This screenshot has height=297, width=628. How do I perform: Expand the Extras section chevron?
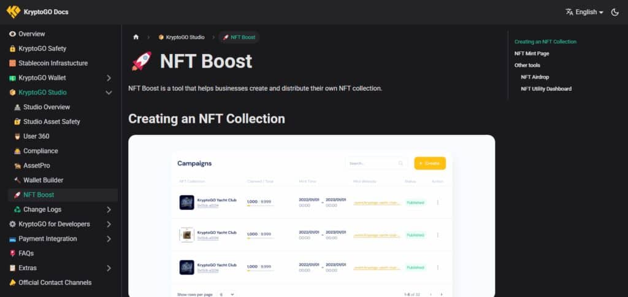click(x=109, y=268)
